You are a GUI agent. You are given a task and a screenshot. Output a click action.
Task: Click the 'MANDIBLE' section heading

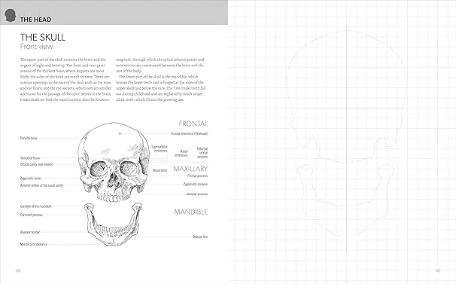(x=191, y=212)
